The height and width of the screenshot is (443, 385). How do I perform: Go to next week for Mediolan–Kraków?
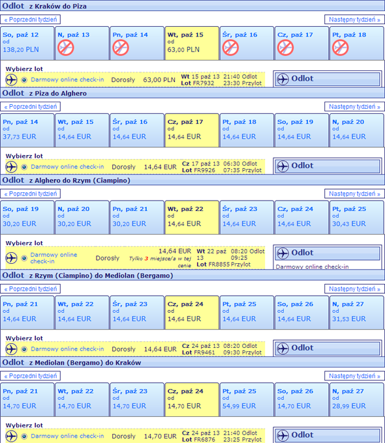click(x=354, y=376)
